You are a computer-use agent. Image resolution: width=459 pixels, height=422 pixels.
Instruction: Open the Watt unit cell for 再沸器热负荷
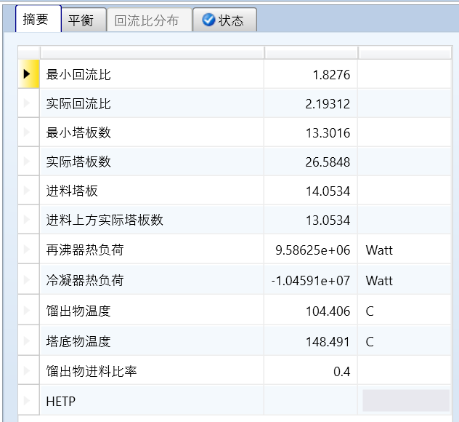404,250
